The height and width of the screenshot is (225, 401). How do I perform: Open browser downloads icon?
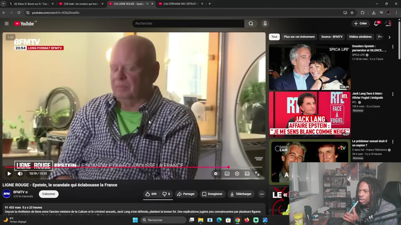point(374,12)
